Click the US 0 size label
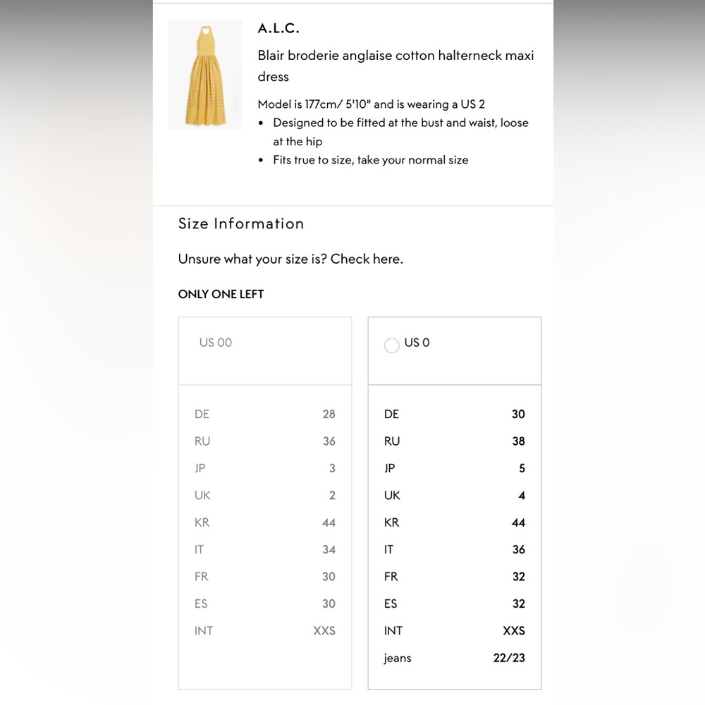This screenshot has height=705, width=705. [x=417, y=343]
